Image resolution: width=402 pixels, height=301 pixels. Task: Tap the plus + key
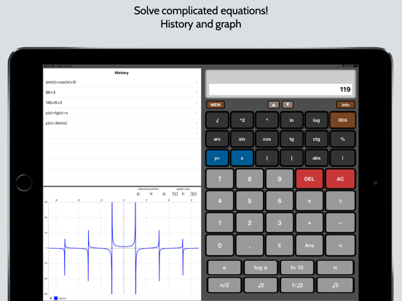coord(310,223)
